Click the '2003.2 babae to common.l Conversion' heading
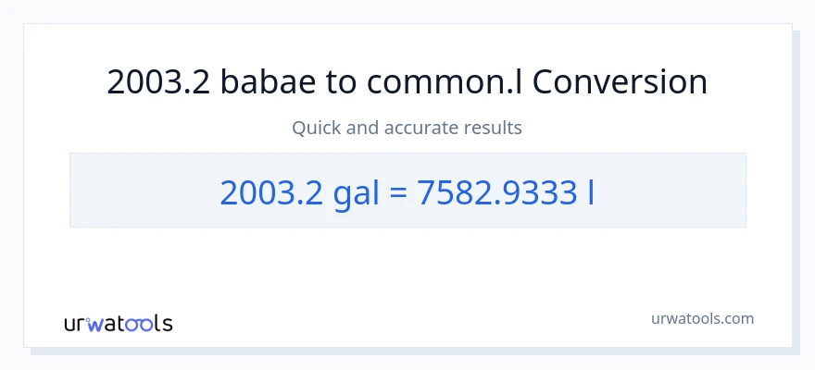Viewport: 815px width, 370px height. 407,82
